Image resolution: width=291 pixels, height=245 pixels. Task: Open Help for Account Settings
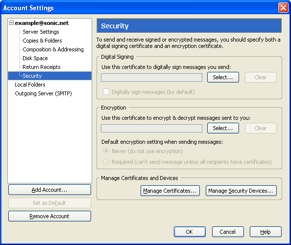point(266,232)
